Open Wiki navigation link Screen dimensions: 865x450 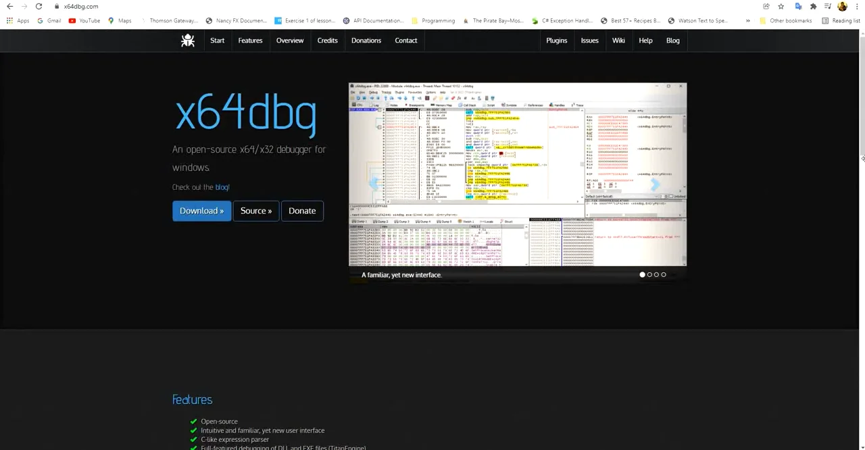[618, 41]
